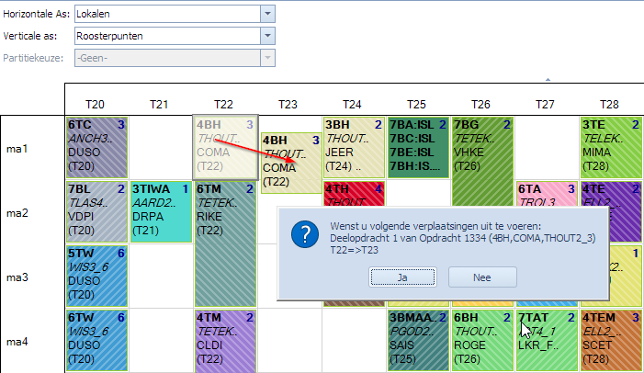Expand the Verticale as dropdown arrow
This screenshot has width=644, height=373.
point(267,36)
